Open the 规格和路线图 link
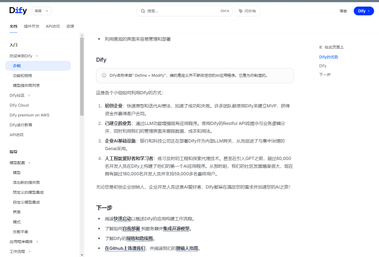This screenshot has height=257, width=379. coord(140,238)
